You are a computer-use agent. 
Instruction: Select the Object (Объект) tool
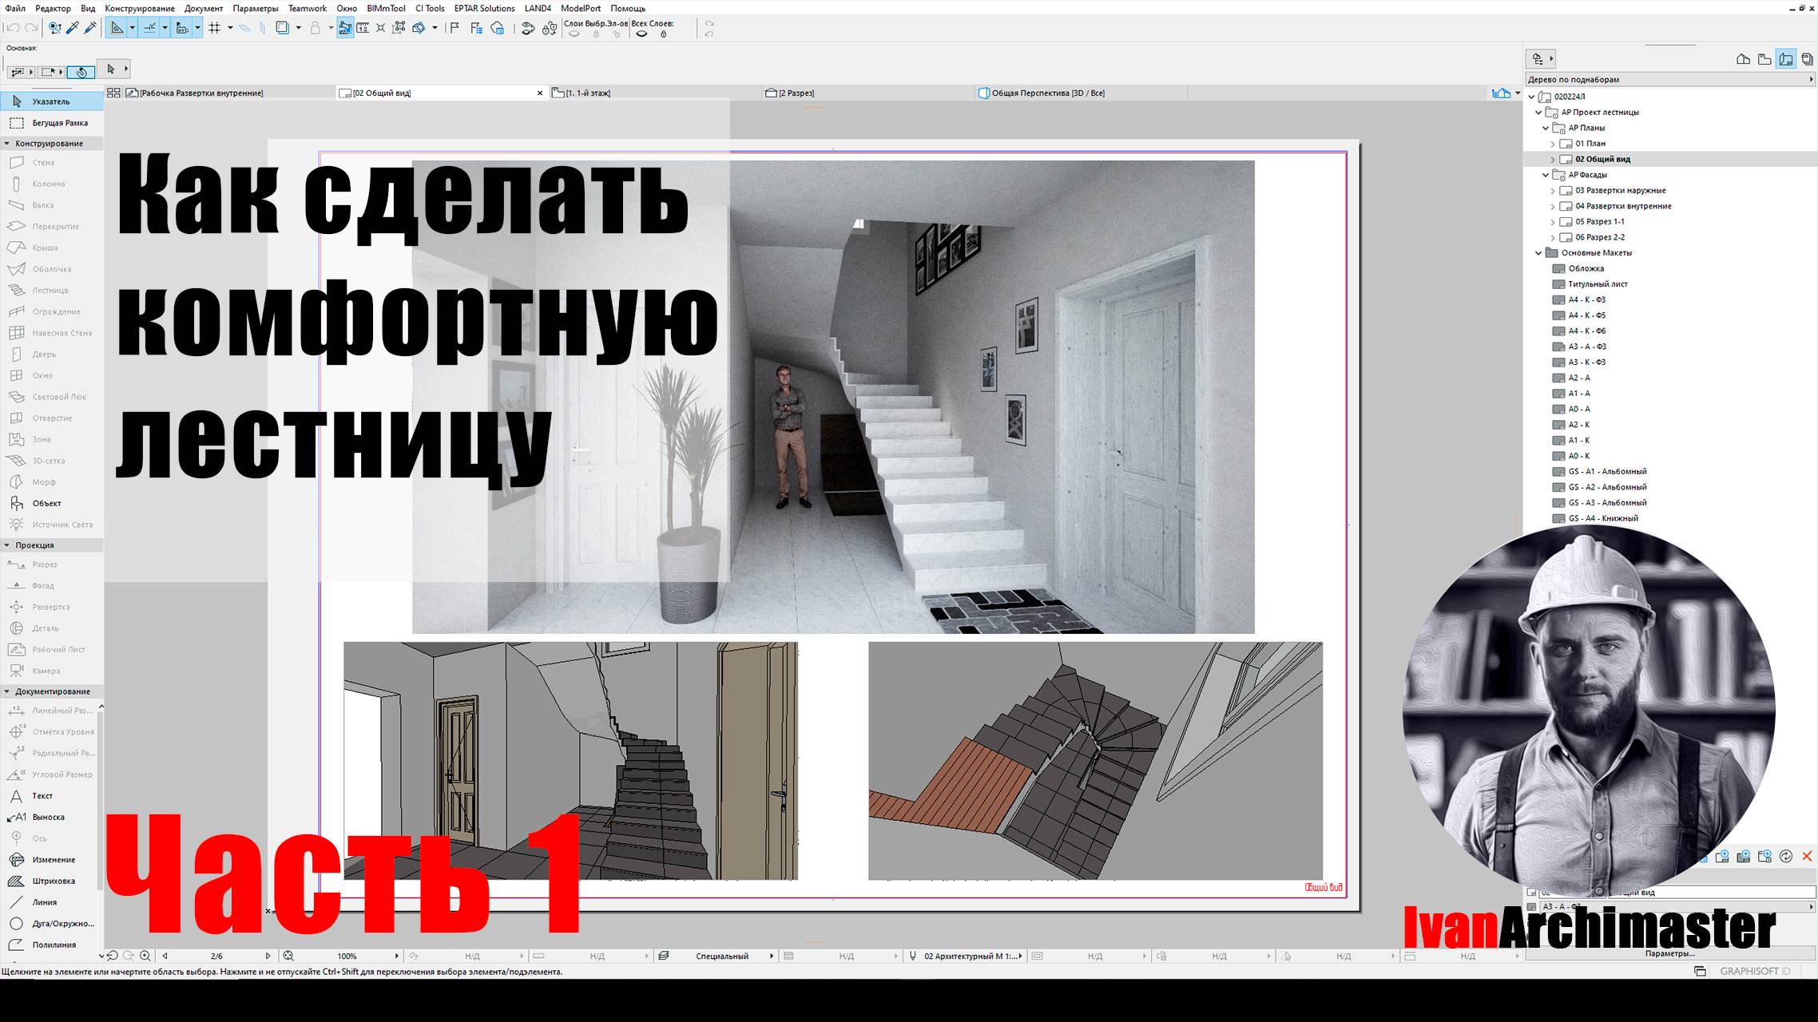point(46,504)
